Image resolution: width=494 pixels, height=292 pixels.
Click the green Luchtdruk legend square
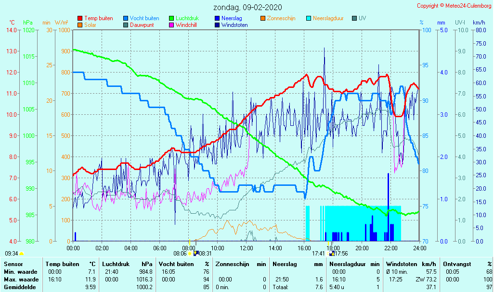(x=171, y=19)
